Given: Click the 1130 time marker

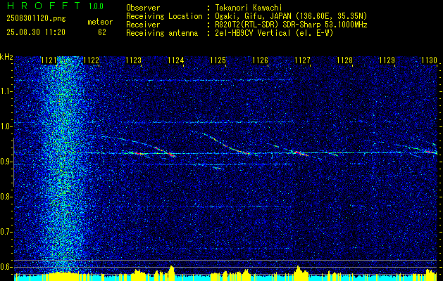Looking at the screenshot, I should coord(429,60).
